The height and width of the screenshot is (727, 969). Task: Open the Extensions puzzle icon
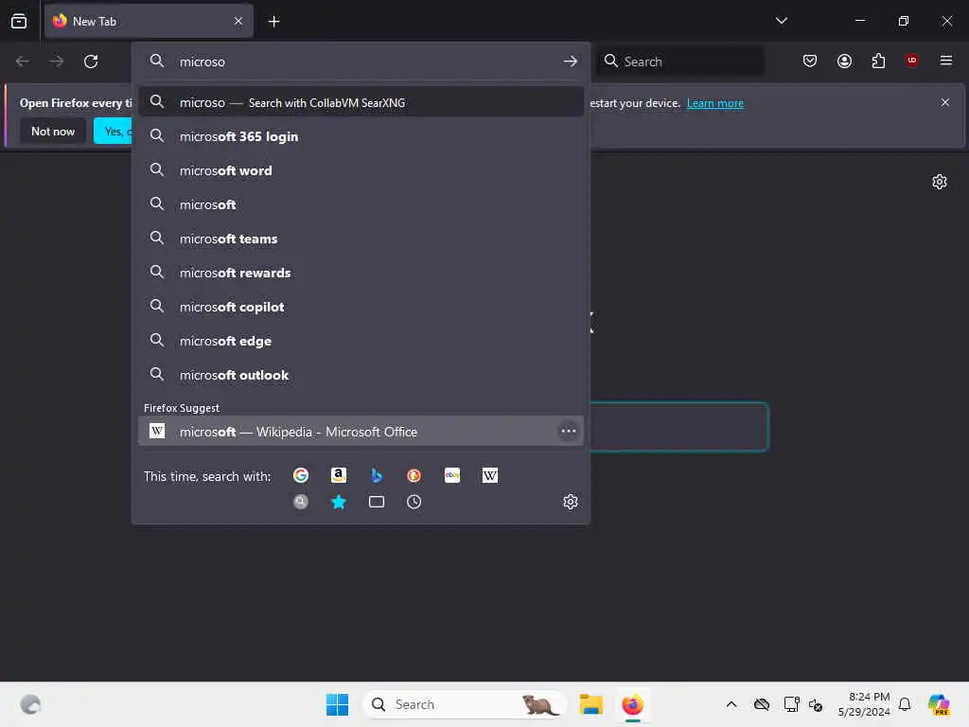coord(878,61)
